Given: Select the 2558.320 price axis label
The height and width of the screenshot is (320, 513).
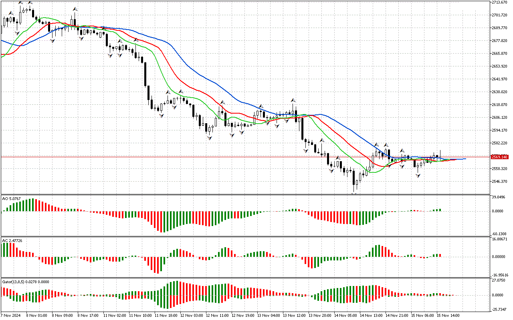Looking at the screenshot, I should pos(500,169).
